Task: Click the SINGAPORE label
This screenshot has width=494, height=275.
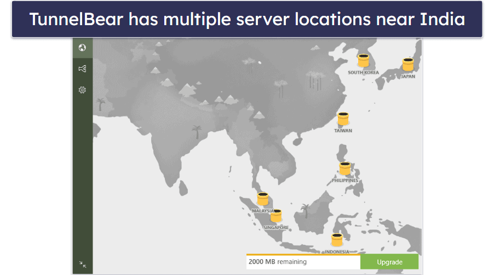Action: [276, 227]
